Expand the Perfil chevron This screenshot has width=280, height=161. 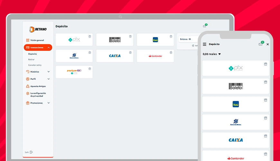(49, 79)
